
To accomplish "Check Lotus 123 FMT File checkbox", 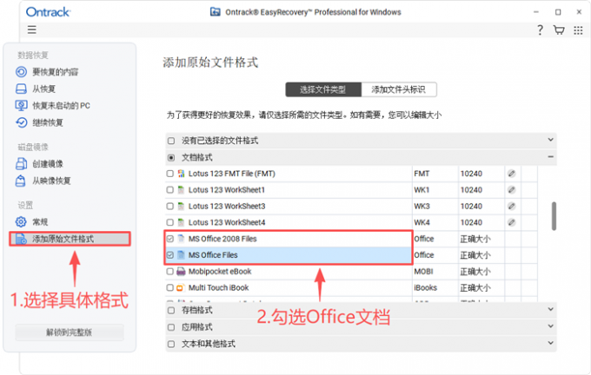I will coord(170,174).
